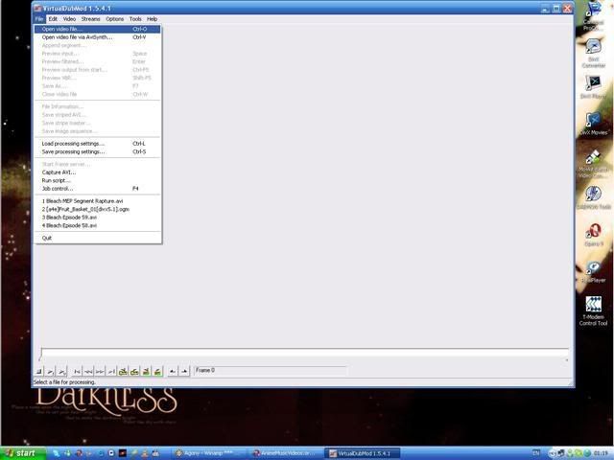The width and height of the screenshot is (614, 460).
Task: Click the DivX Converter desktop icon
Action: coord(594,54)
